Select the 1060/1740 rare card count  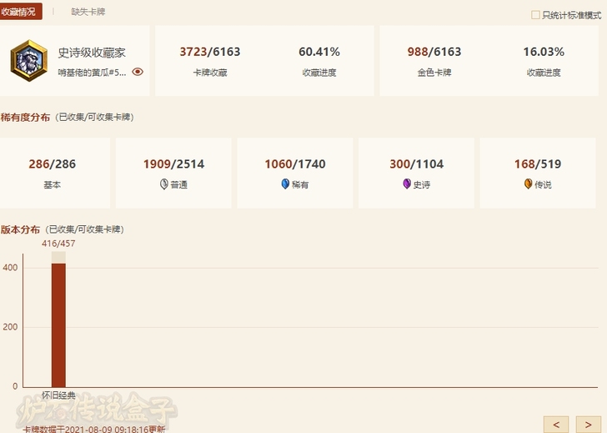[295, 164]
